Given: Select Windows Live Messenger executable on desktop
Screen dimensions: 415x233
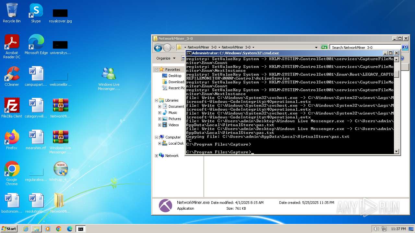Looking at the screenshot, I should click(109, 78).
